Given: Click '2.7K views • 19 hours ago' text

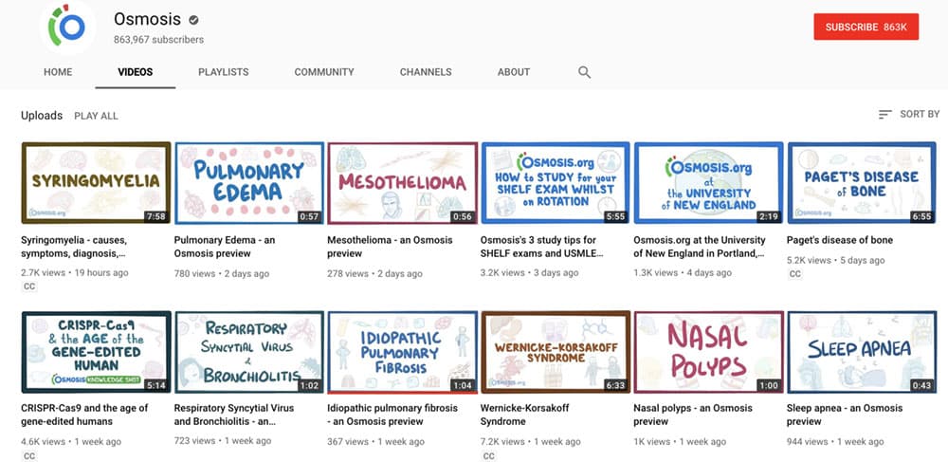Looking at the screenshot, I should coord(75,272).
